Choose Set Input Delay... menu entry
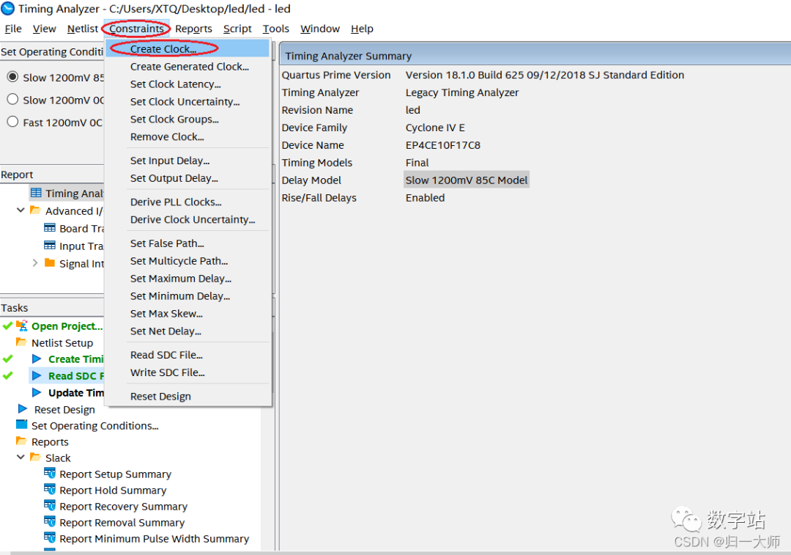Viewport: 791px width, 555px height. [187, 161]
